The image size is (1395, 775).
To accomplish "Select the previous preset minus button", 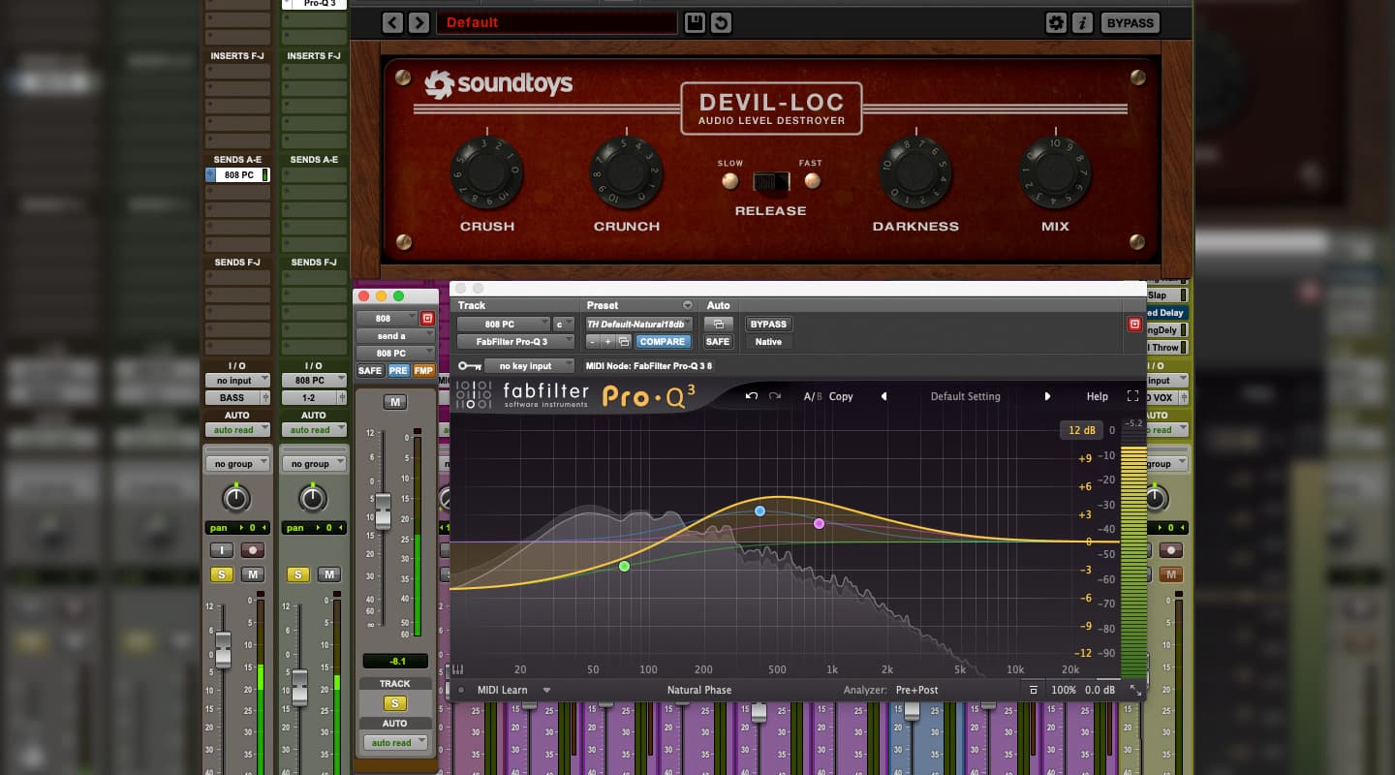I will [x=593, y=342].
